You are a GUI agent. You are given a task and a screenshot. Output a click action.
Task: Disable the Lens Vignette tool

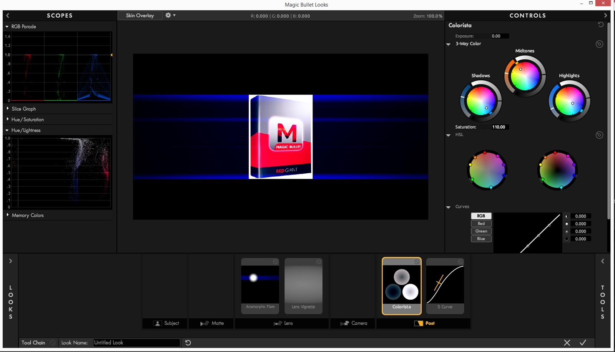319,262
